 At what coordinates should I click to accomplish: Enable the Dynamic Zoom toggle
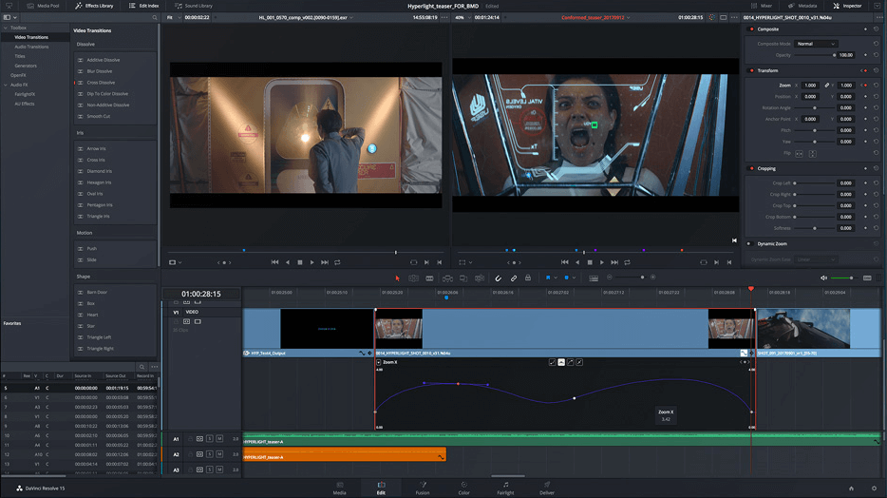[752, 243]
